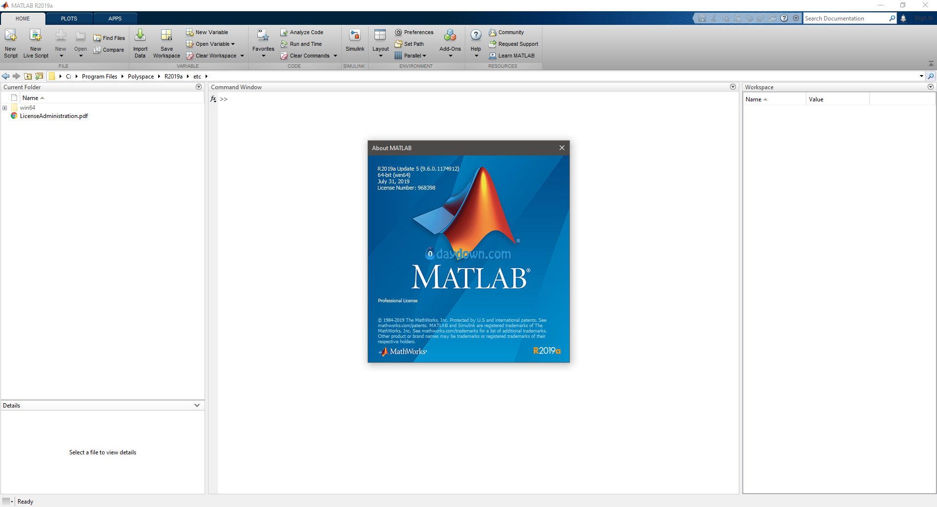Click the notifications bell icon
Screen dimensions: 937x507
(x=903, y=19)
